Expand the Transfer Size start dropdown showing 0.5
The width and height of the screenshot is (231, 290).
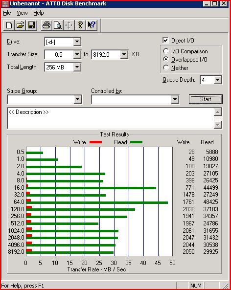coord(77,54)
